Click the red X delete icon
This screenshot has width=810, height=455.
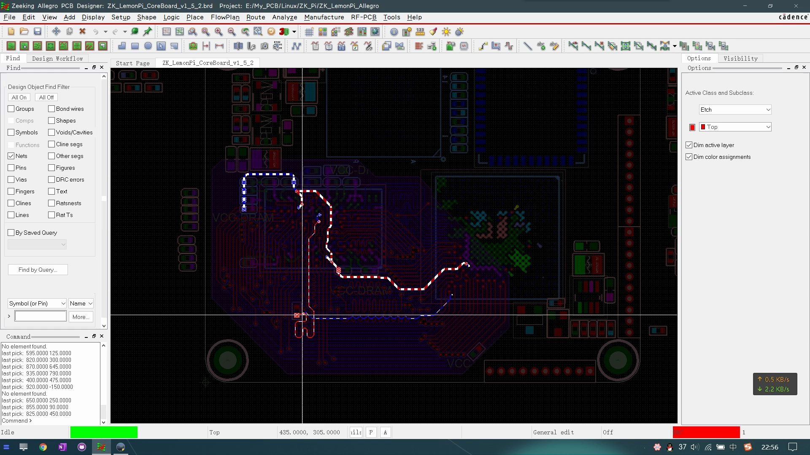click(x=83, y=32)
